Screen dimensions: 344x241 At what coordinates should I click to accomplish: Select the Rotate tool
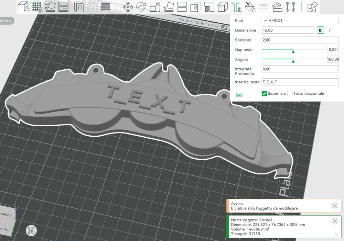[141, 7]
